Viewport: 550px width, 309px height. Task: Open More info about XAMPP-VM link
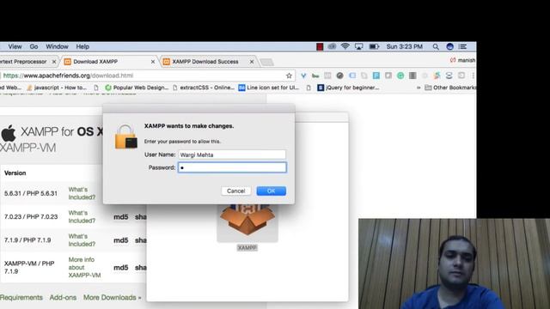pos(84,267)
